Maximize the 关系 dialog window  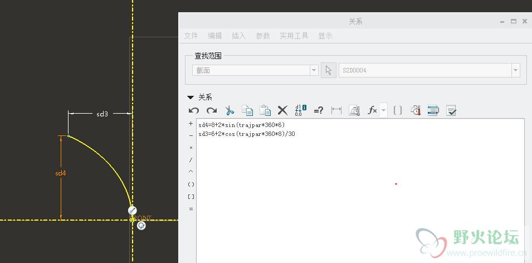[x=514, y=21]
